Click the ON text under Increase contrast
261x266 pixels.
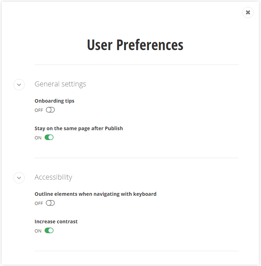(x=38, y=231)
